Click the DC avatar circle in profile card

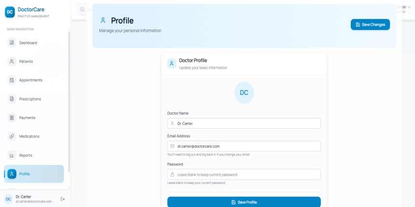click(244, 92)
